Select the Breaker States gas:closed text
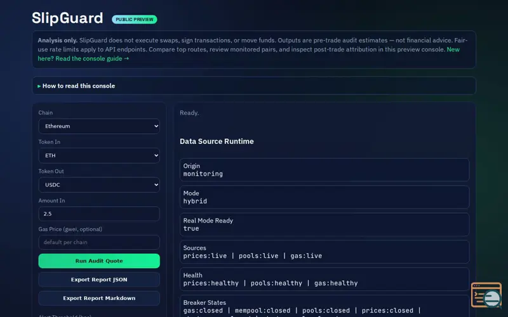 coord(203,311)
